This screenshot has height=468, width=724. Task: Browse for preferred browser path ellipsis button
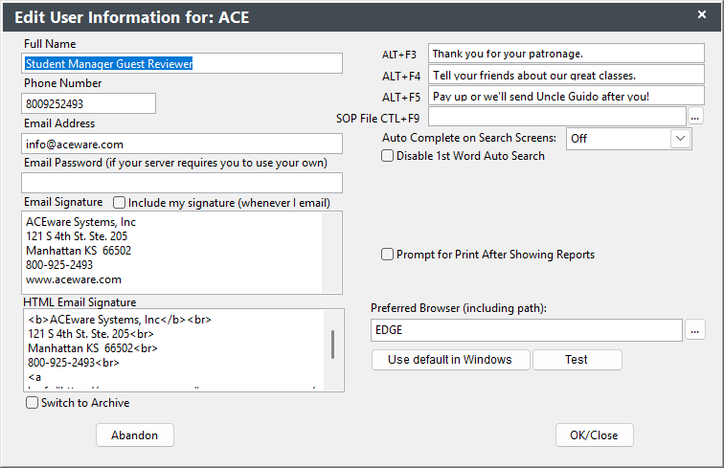[x=695, y=330]
